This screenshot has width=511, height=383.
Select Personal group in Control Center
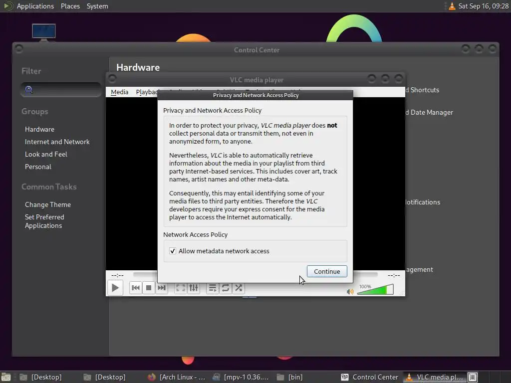(38, 167)
